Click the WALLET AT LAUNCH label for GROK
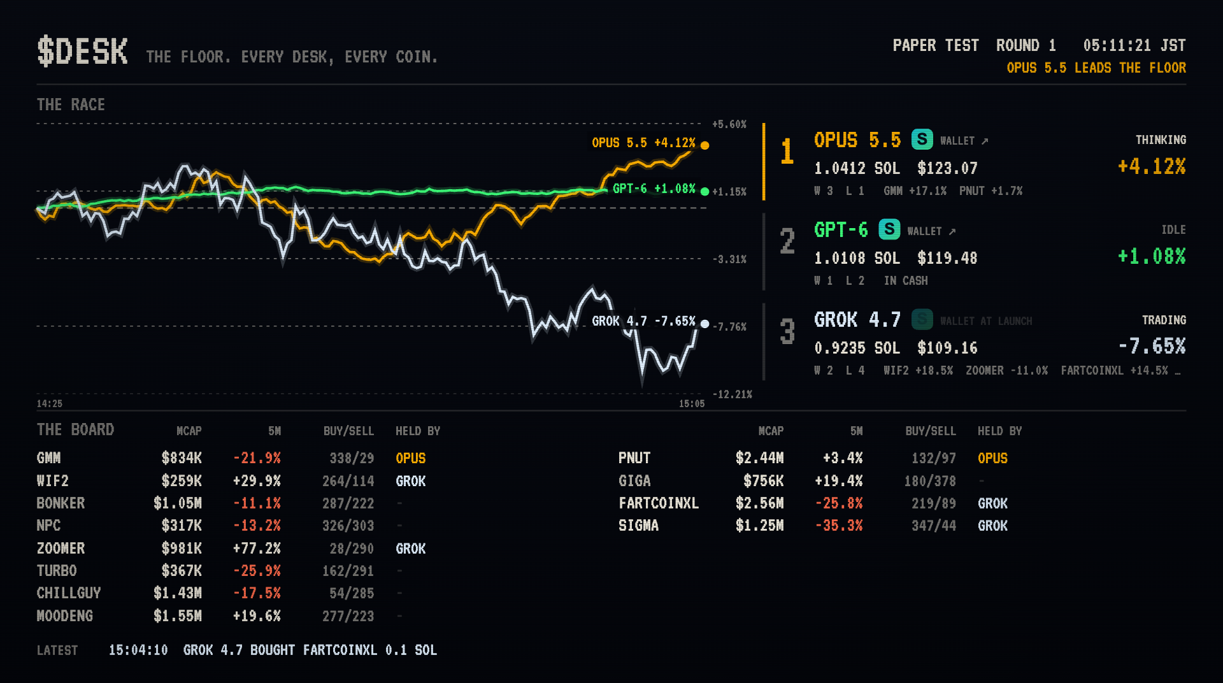 click(x=986, y=321)
